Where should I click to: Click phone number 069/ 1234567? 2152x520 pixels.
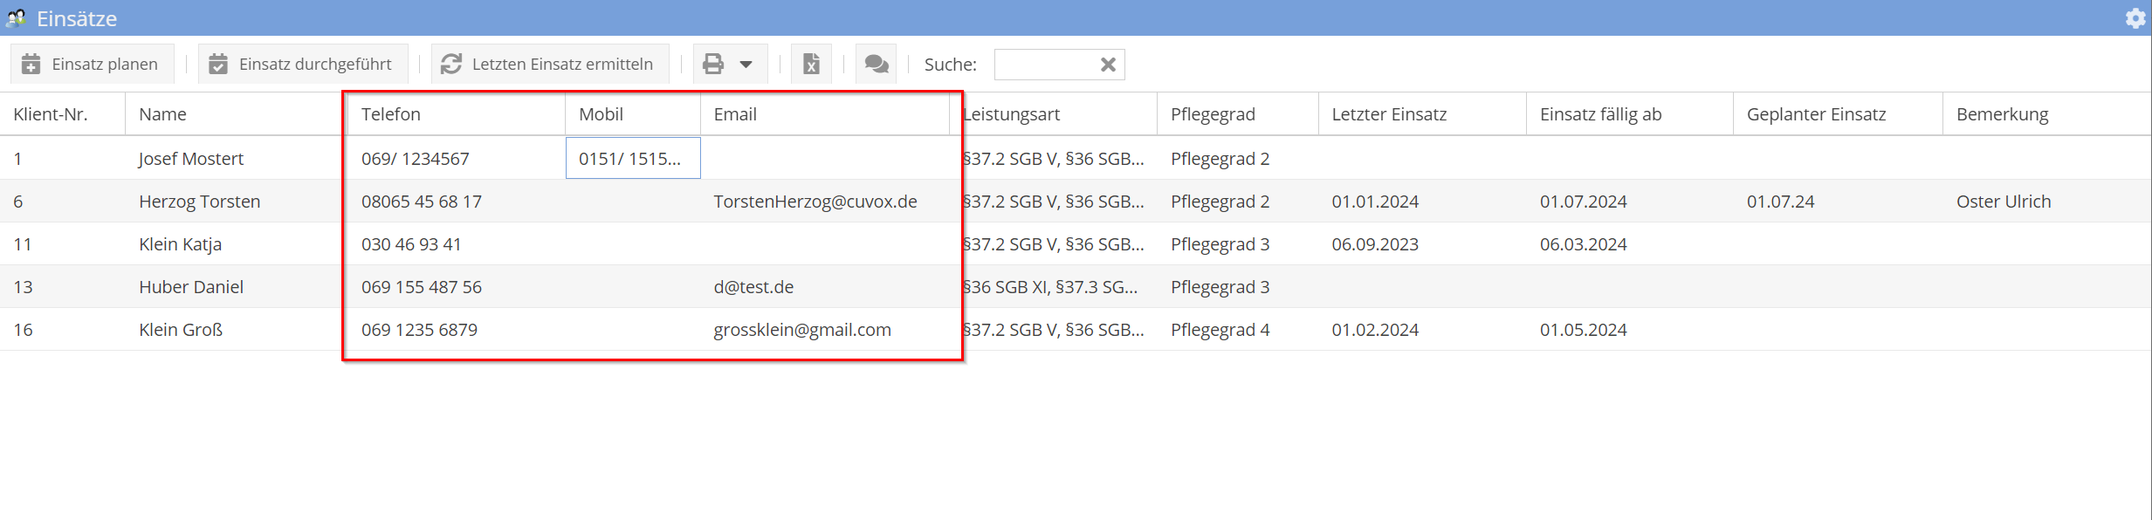416,159
